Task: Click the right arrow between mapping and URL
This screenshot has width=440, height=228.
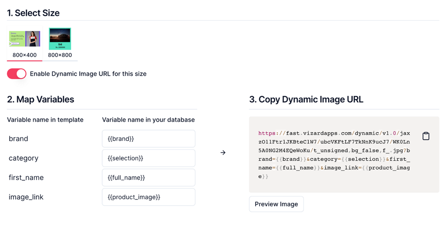Action: coord(223,153)
